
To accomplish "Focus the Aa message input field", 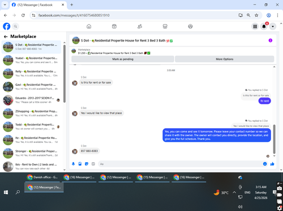I will 180,164.
